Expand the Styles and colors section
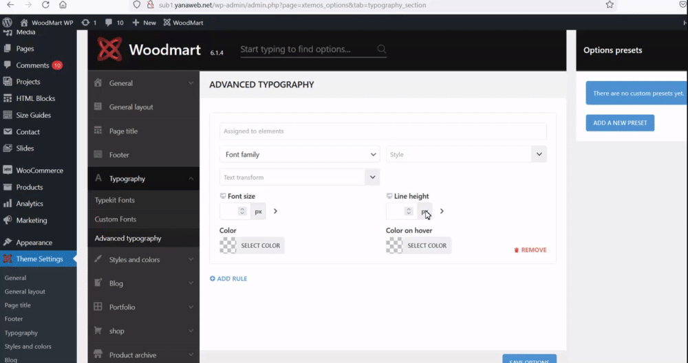 point(144,260)
